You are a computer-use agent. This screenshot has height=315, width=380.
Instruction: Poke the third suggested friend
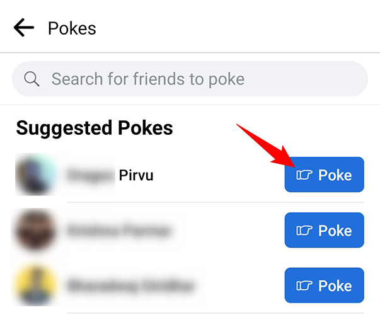point(324,285)
